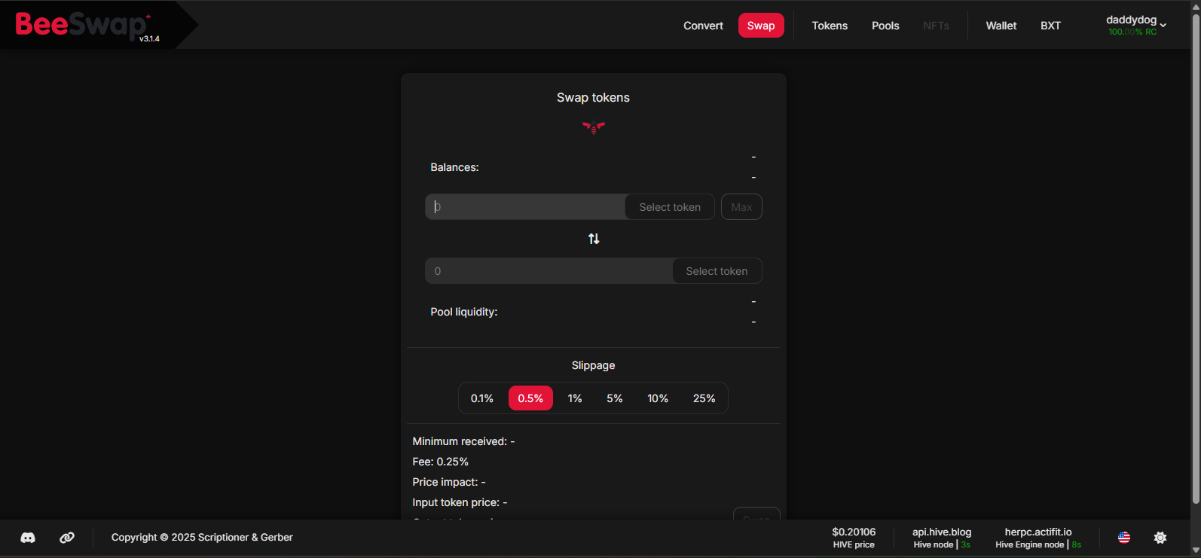Set slippage to 0.5%

tap(530, 398)
